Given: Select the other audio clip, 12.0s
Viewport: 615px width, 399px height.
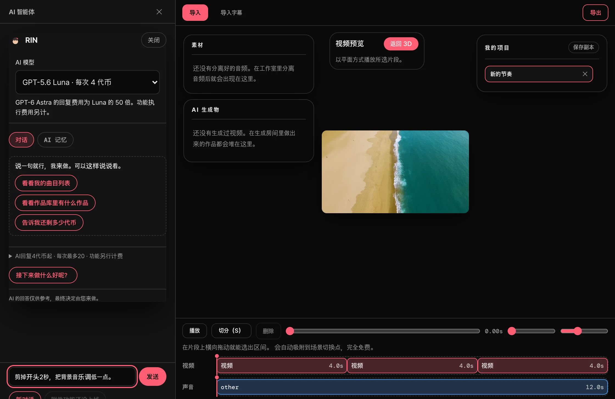Looking at the screenshot, I should 412,387.
